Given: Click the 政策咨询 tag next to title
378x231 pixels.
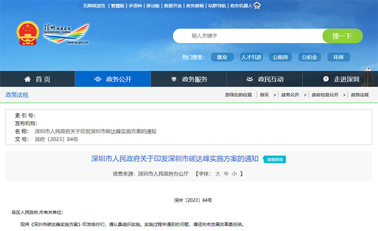Looking at the screenshot, I should click(275, 159).
